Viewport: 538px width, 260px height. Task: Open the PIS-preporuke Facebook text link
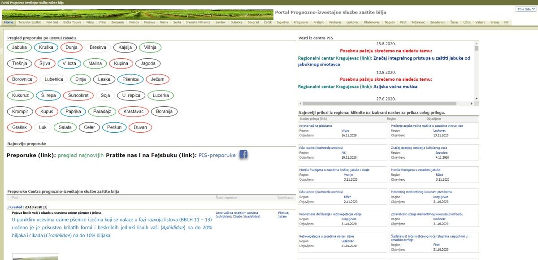217,155
